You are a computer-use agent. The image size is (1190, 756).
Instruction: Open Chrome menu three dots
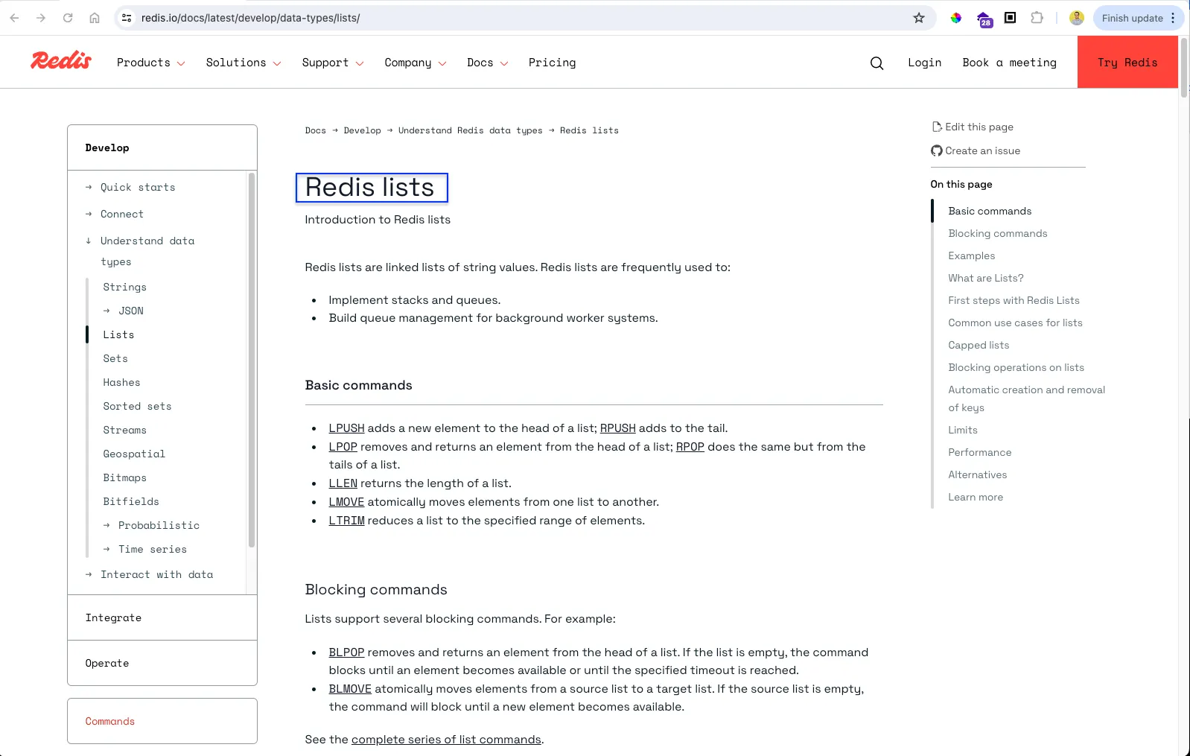1173,18
